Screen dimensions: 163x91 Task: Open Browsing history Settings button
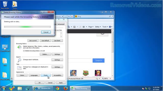tap(57, 54)
